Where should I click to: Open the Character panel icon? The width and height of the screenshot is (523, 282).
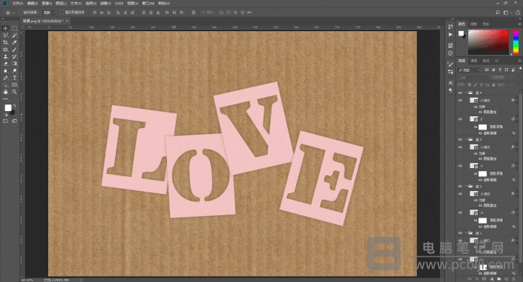pos(450,83)
